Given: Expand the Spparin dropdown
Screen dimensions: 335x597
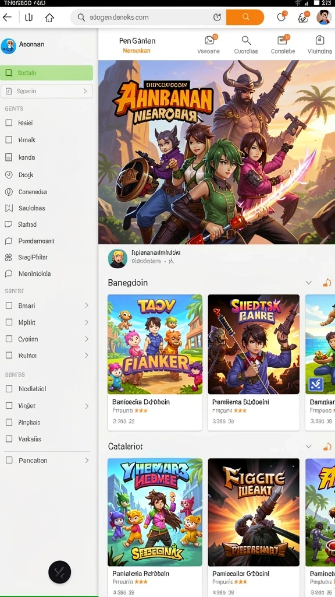Looking at the screenshot, I should [x=47, y=92].
